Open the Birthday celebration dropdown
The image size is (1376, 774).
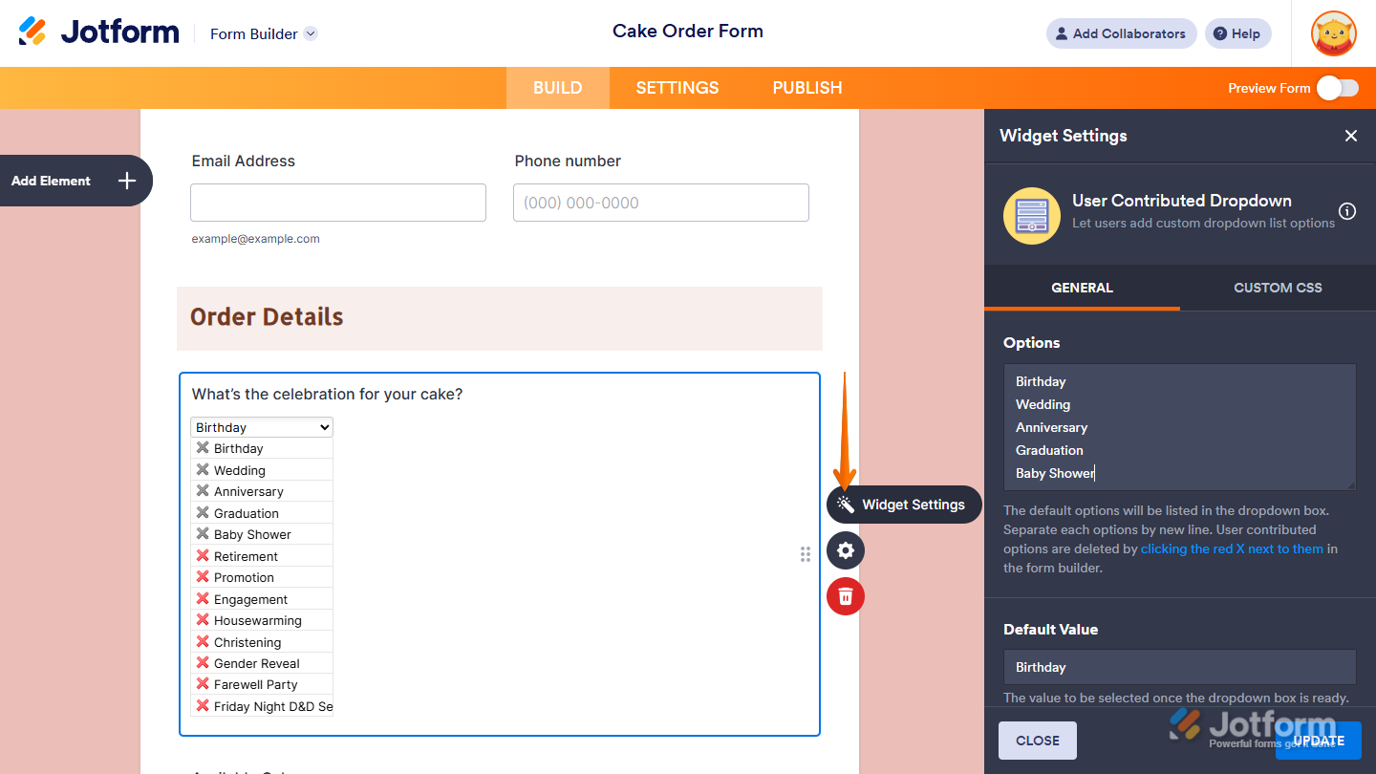click(x=261, y=426)
